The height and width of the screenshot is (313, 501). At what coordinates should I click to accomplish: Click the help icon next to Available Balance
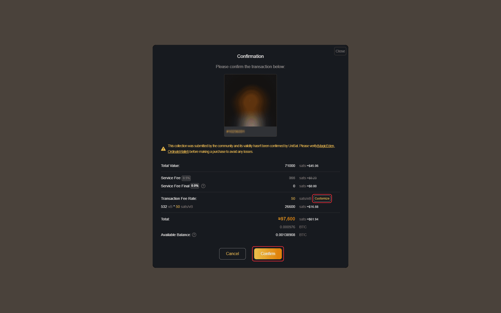194,235
